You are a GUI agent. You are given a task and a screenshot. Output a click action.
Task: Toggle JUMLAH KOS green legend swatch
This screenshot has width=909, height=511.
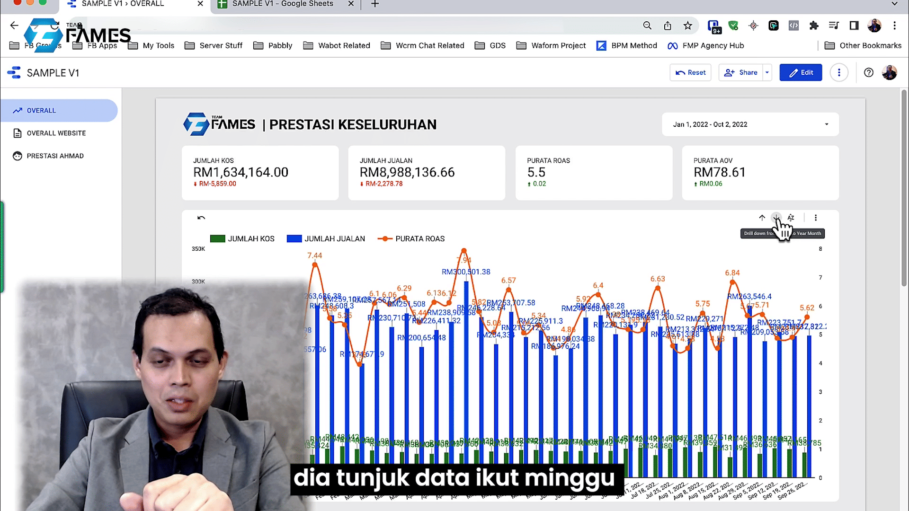[217, 238]
